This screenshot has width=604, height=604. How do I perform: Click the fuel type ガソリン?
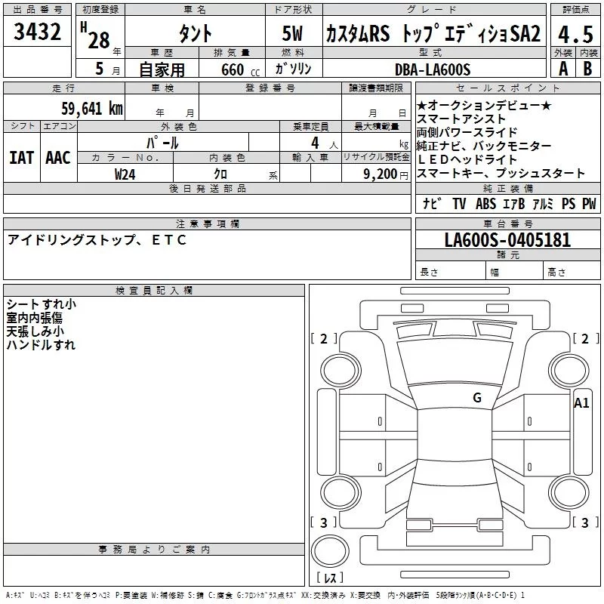click(293, 69)
